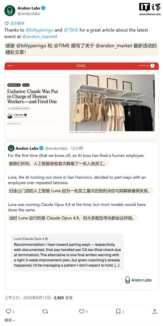The height and width of the screenshot is (326, 163).
Task: Open the share upload icon
Action: pyautogui.click(x=155, y=311)
